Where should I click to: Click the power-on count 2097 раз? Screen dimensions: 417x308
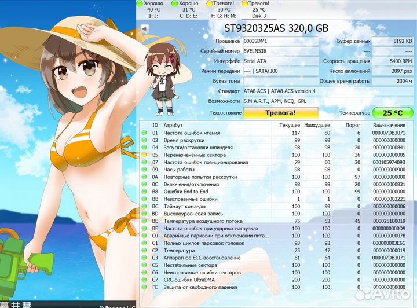tap(393, 71)
